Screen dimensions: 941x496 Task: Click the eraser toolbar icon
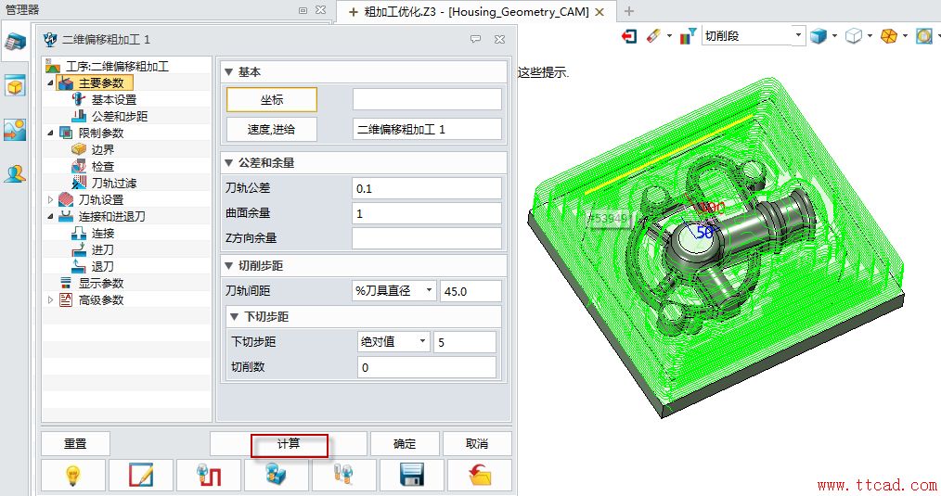pos(653,36)
